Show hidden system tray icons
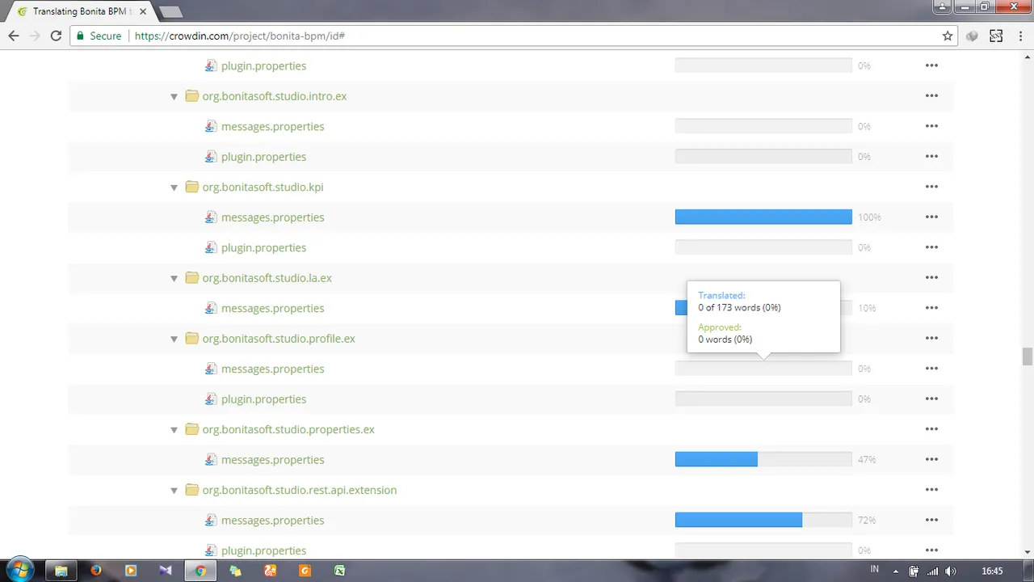Image resolution: width=1034 pixels, height=582 pixels. [x=895, y=571]
